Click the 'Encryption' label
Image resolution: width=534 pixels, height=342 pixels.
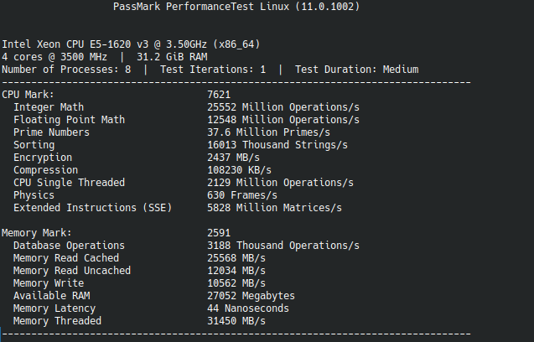(x=43, y=158)
